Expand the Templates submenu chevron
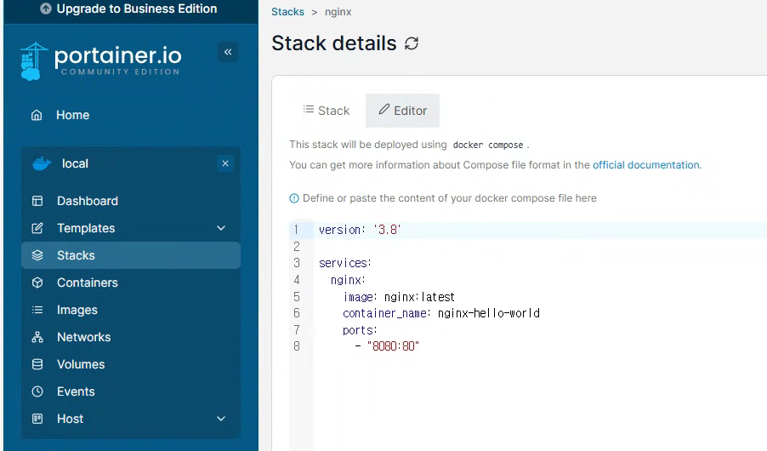Viewport: 767px width, 451px height. (221, 228)
